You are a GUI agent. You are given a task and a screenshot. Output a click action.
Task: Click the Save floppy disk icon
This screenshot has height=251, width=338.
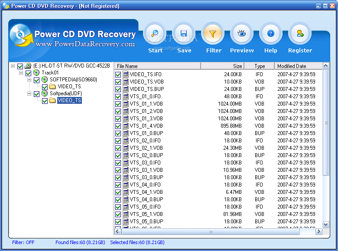pyautogui.click(x=184, y=34)
